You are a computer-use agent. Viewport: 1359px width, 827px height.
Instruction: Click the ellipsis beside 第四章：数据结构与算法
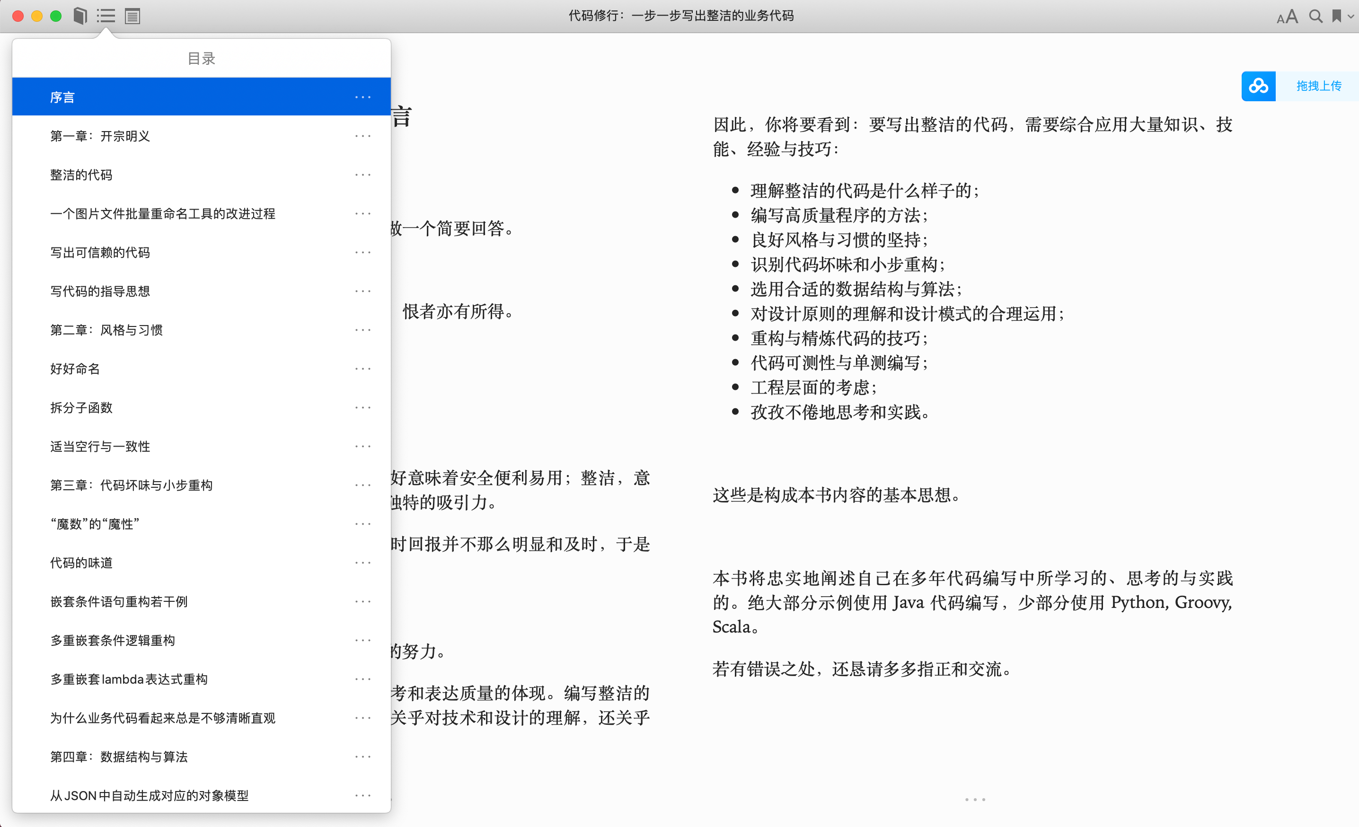(x=363, y=757)
